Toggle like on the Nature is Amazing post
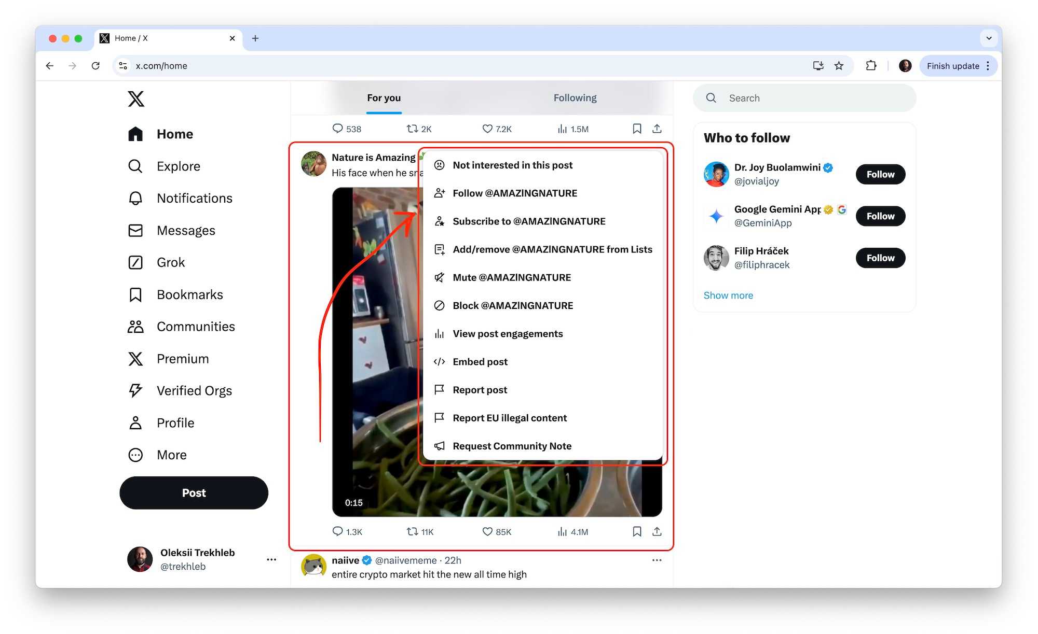The image size is (1038, 634). click(x=487, y=531)
